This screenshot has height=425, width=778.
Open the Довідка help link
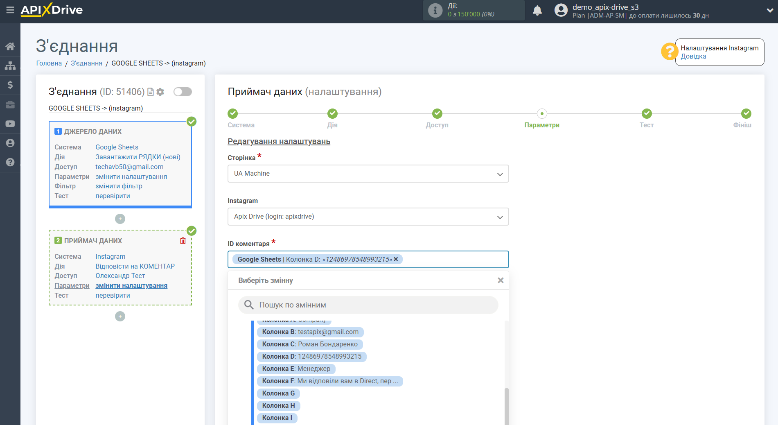pos(693,57)
